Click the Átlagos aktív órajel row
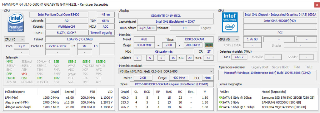The width and height of the screenshot is (320, 113). [x=59, y=107]
